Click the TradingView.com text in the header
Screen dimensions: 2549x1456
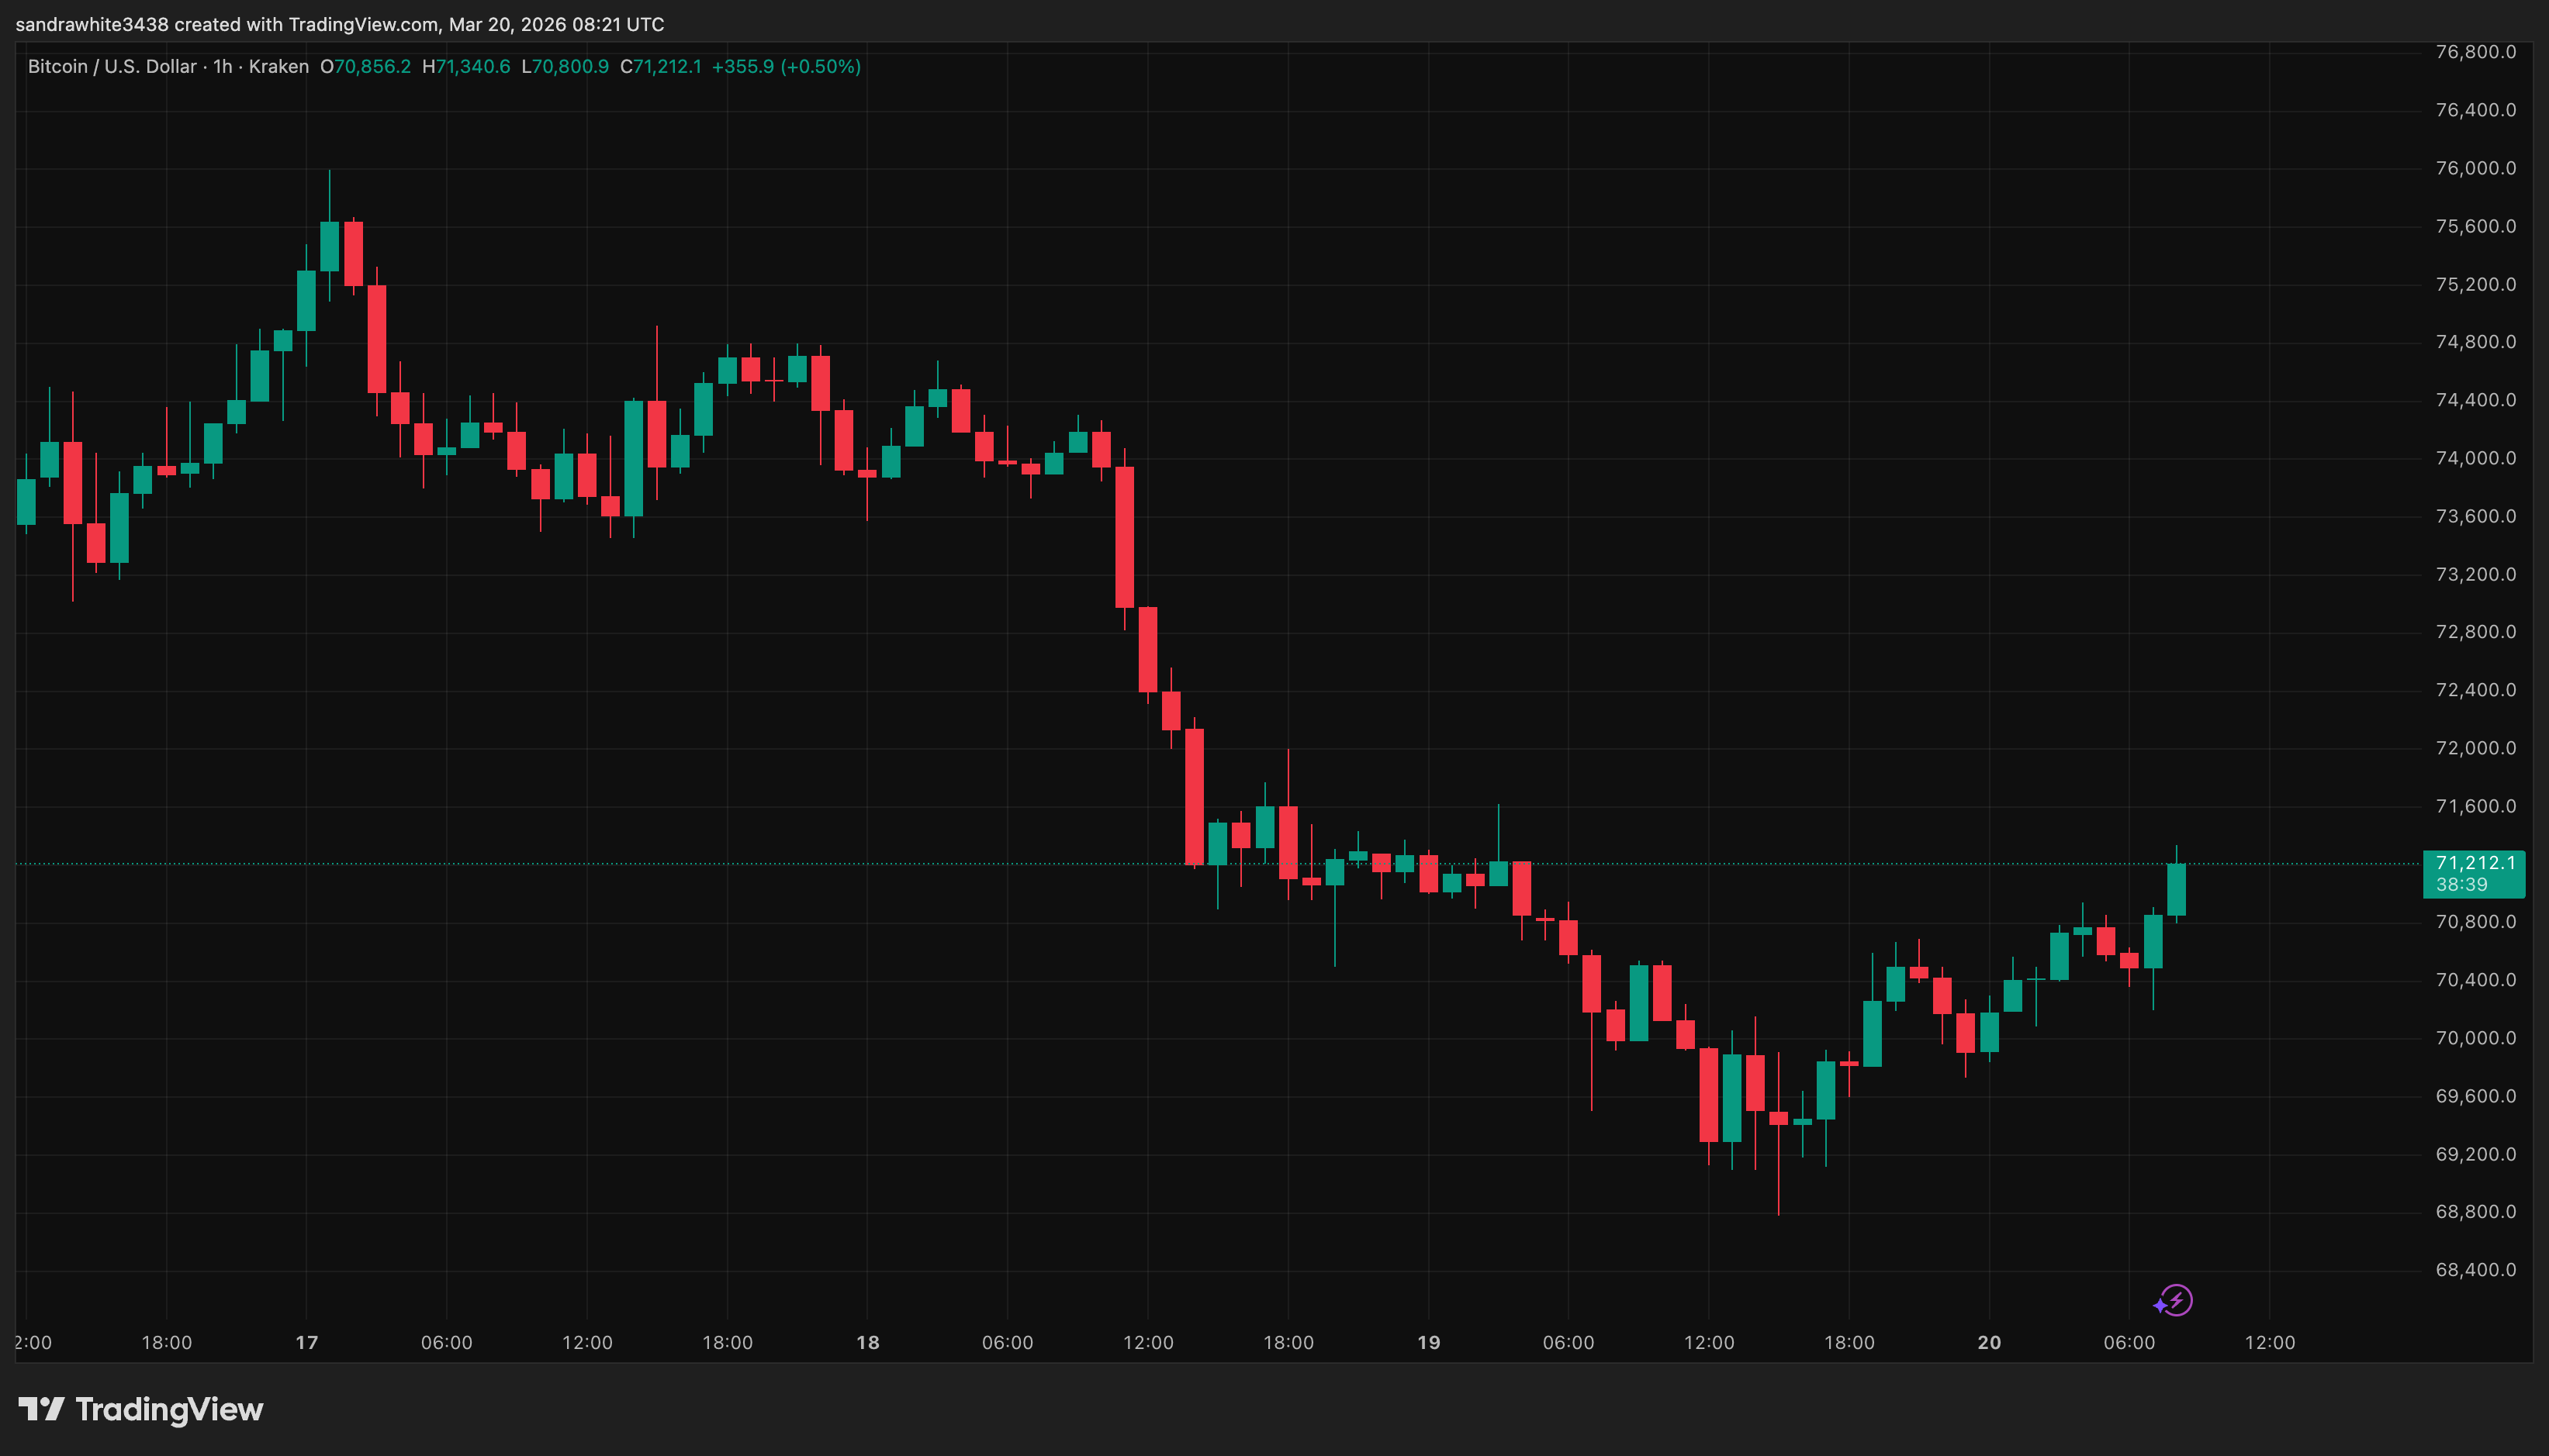click(362, 24)
